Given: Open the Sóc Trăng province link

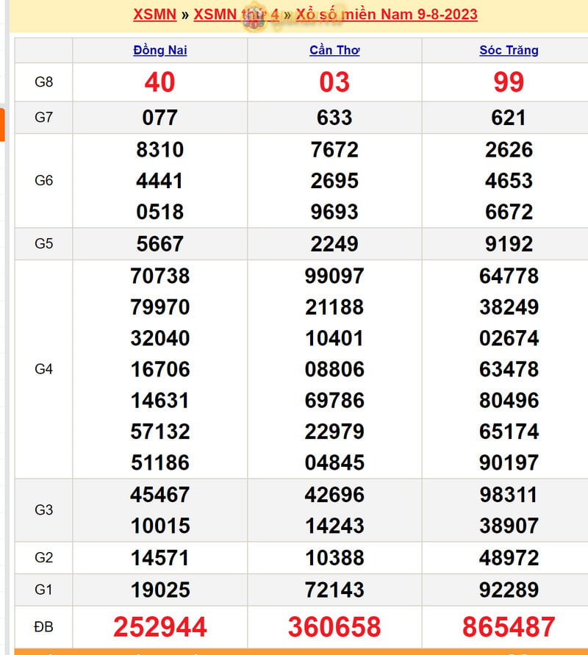Looking at the screenshot, I should pos(509,50).
